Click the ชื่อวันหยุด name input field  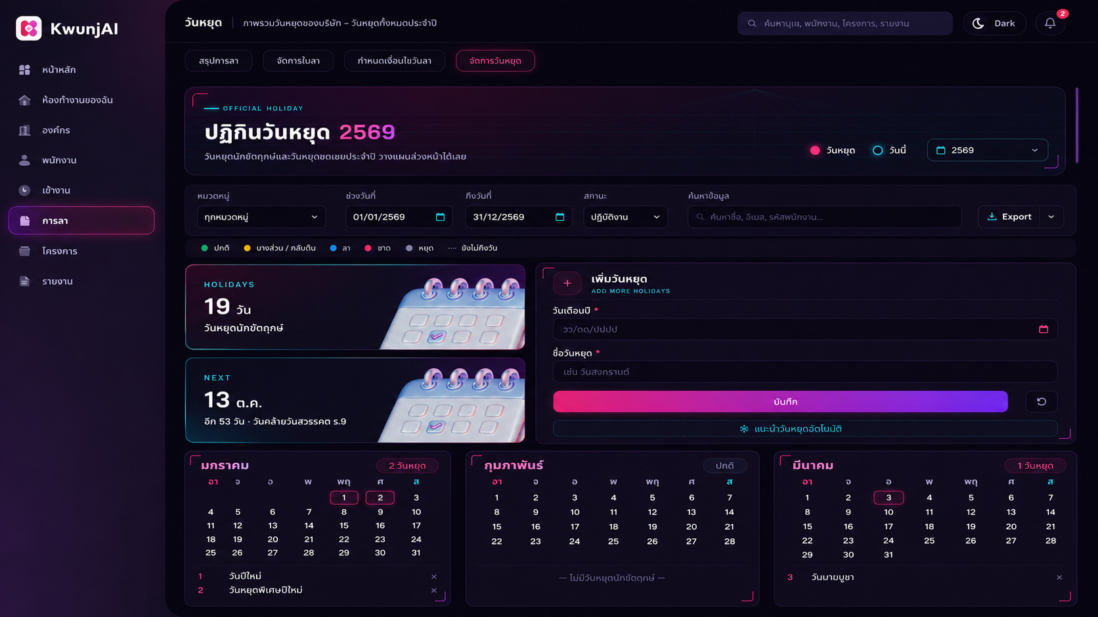805,372
